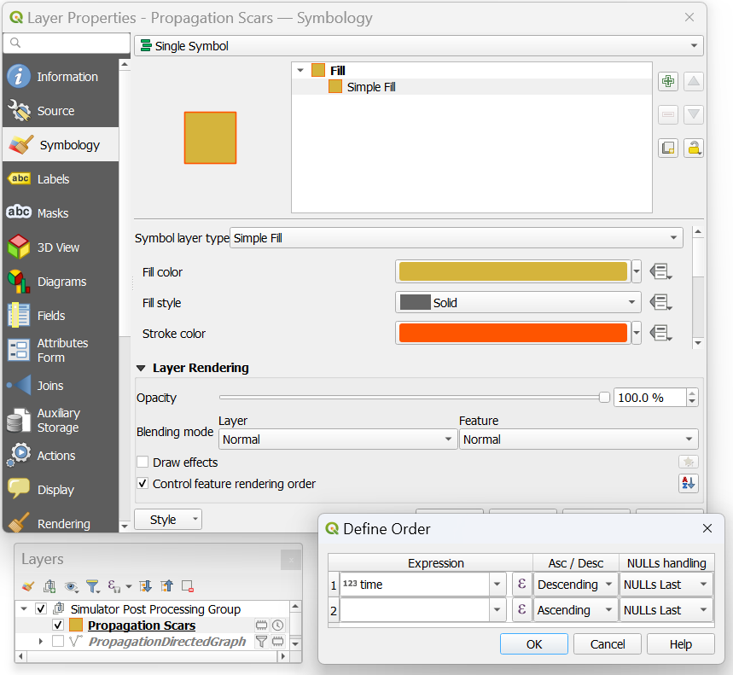
Task: Click filter icon on PropagationDirectedGraph layer
Action: click(262, 642)
